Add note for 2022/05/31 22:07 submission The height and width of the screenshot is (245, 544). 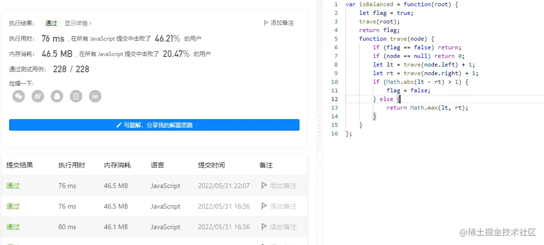point(279,186)
